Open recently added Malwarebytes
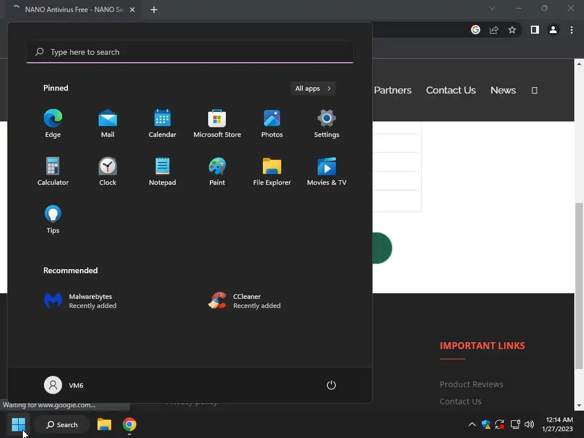Screen dimensions: 584x438 click(80, 301)
